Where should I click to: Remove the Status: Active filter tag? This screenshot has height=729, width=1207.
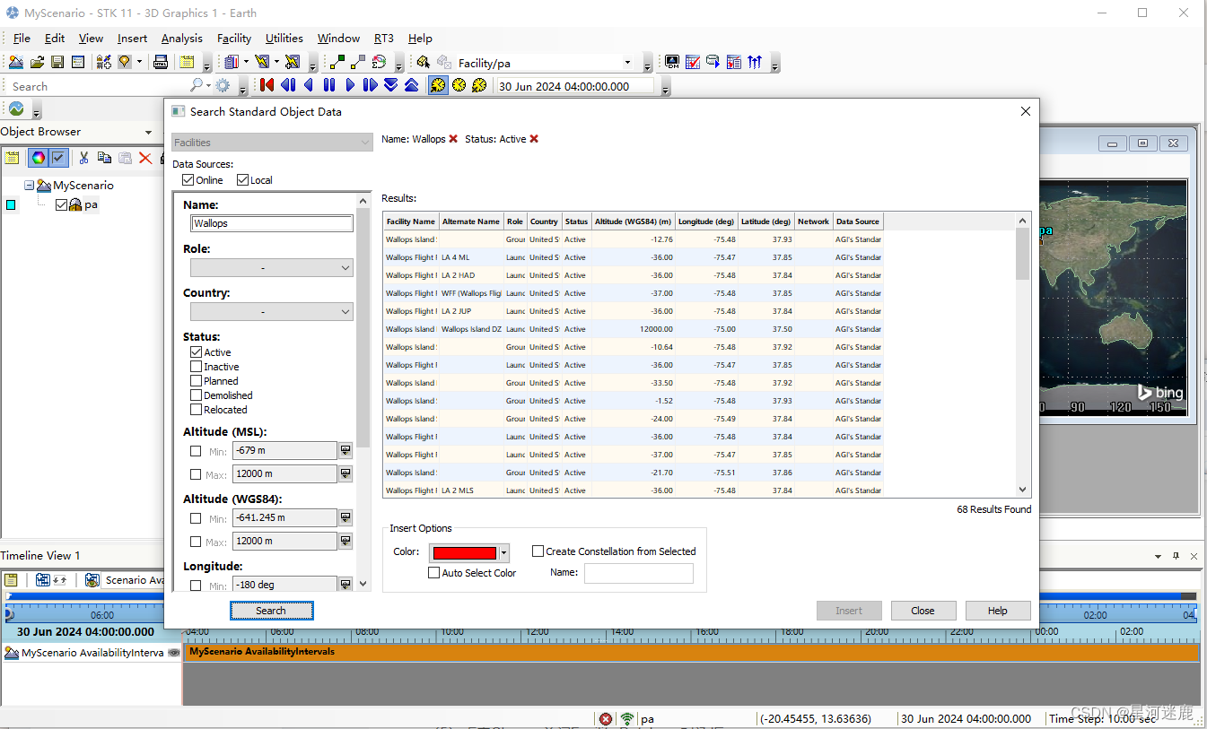tap(534, 139)
